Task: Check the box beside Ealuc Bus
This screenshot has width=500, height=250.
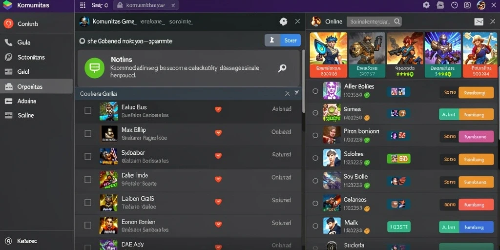Action: click(x=88, y=110)
